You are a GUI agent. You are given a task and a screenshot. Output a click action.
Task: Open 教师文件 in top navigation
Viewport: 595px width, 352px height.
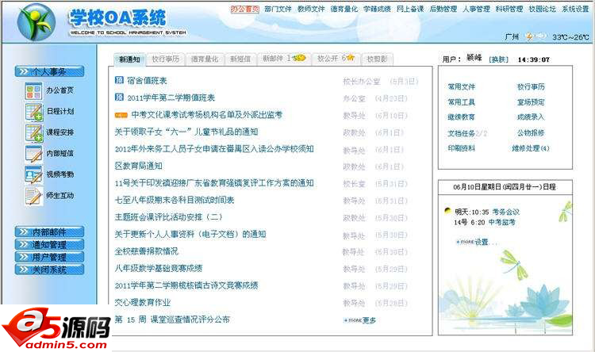tap(311, 9)
